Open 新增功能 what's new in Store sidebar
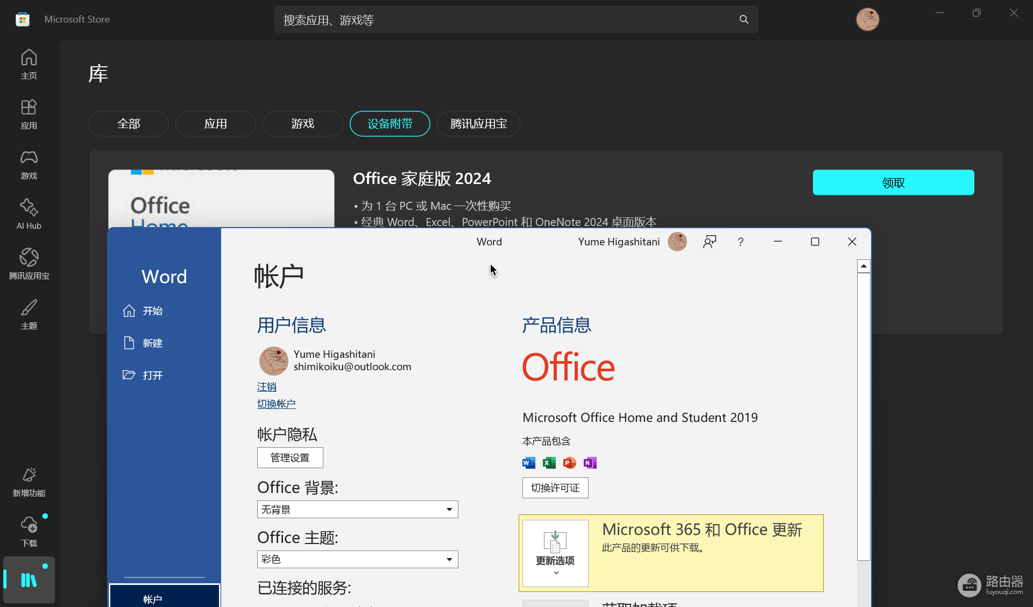The height and width of the screenshot is (607, 1033). coord(29,482)
